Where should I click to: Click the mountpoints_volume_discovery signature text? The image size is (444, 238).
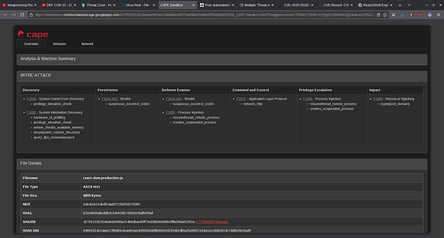[x=57, y=132]
